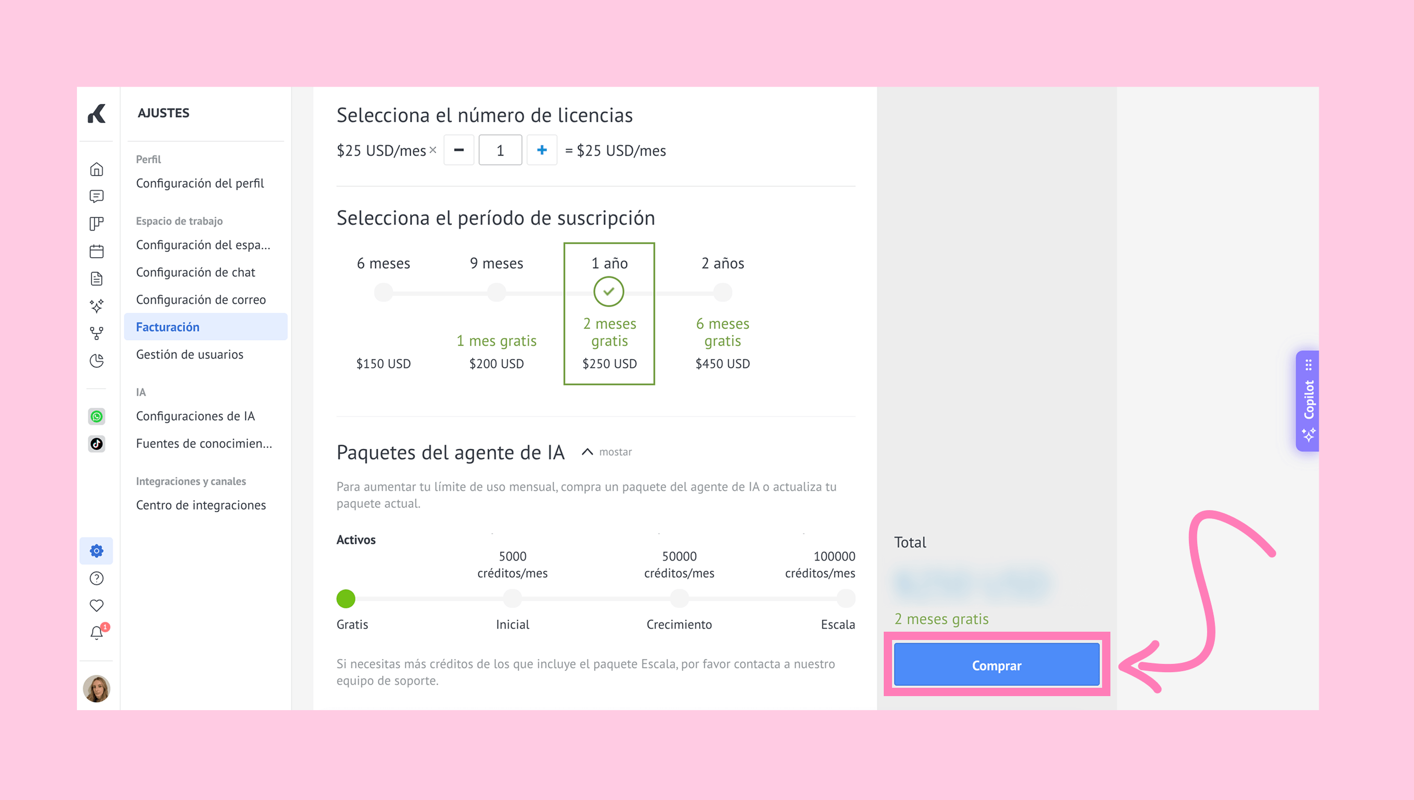
Task: Go to Configuración de chat
Action: 195,273
